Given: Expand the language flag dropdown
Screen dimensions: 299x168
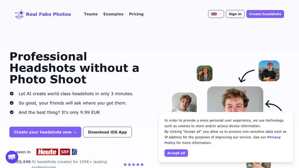Looking at the screenshot, I should [216, 14].
